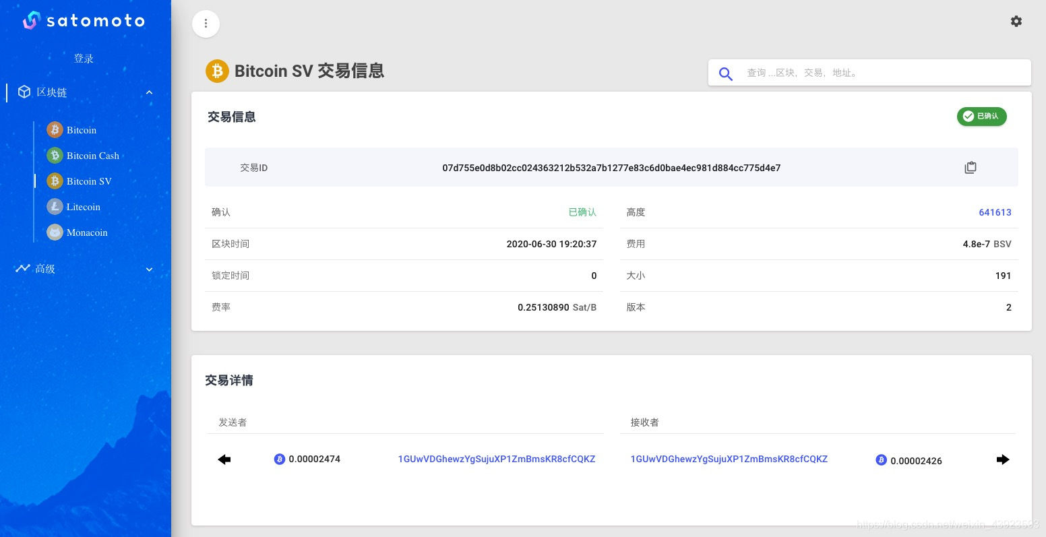
Task: Collapse the 区块链 section chevron
Action: pos(150,92)
